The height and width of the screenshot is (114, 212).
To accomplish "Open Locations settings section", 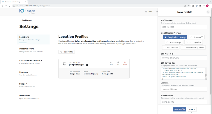I will tap(33, 39).
